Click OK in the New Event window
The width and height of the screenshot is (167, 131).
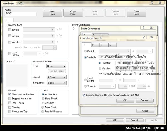click(x=115, y=120)
